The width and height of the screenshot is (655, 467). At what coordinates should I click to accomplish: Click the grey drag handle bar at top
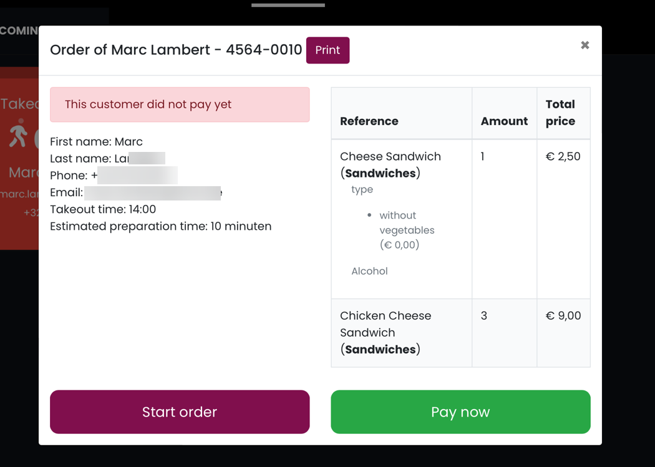[x=288, y=5]
